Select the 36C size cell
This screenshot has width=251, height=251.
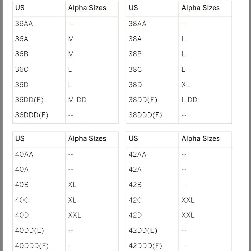[x=22, y=70]
